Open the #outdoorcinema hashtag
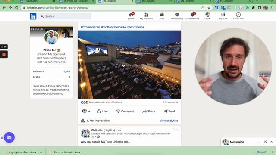 click(x=133, y=27)
